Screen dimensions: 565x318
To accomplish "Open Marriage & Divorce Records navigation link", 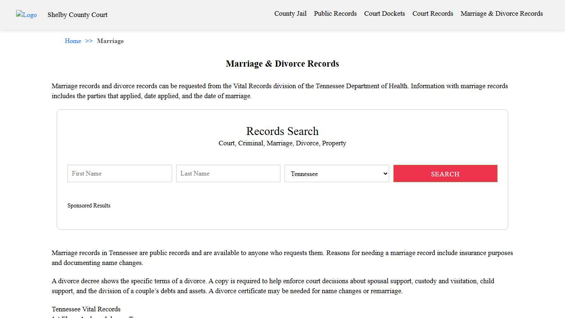I will pyautogui.click(x=501, y=13).
